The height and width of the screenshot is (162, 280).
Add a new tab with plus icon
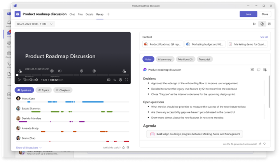[108, 14]
